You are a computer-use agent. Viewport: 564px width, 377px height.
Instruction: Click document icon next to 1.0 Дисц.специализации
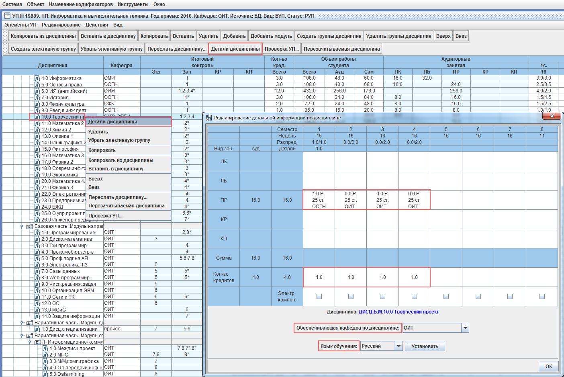click(x=37, y=329)
